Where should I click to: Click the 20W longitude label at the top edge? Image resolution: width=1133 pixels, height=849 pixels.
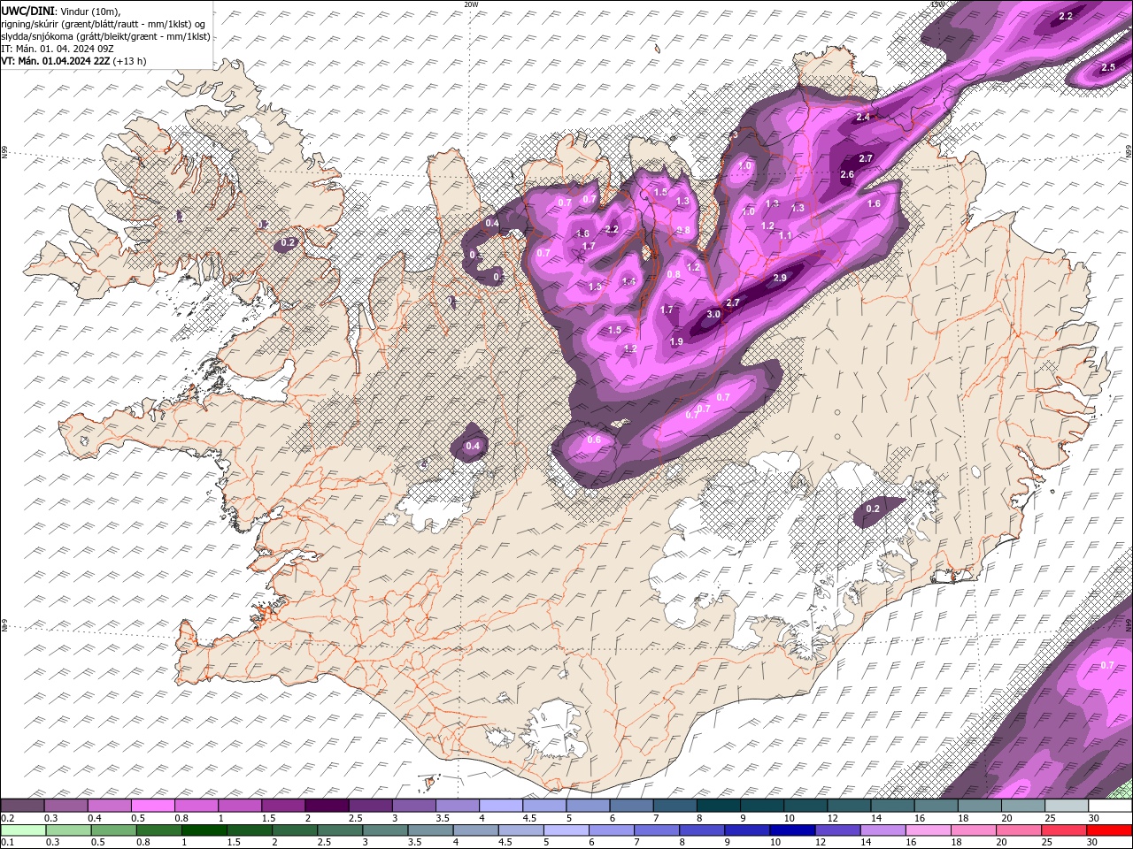(x=471, y=4)
